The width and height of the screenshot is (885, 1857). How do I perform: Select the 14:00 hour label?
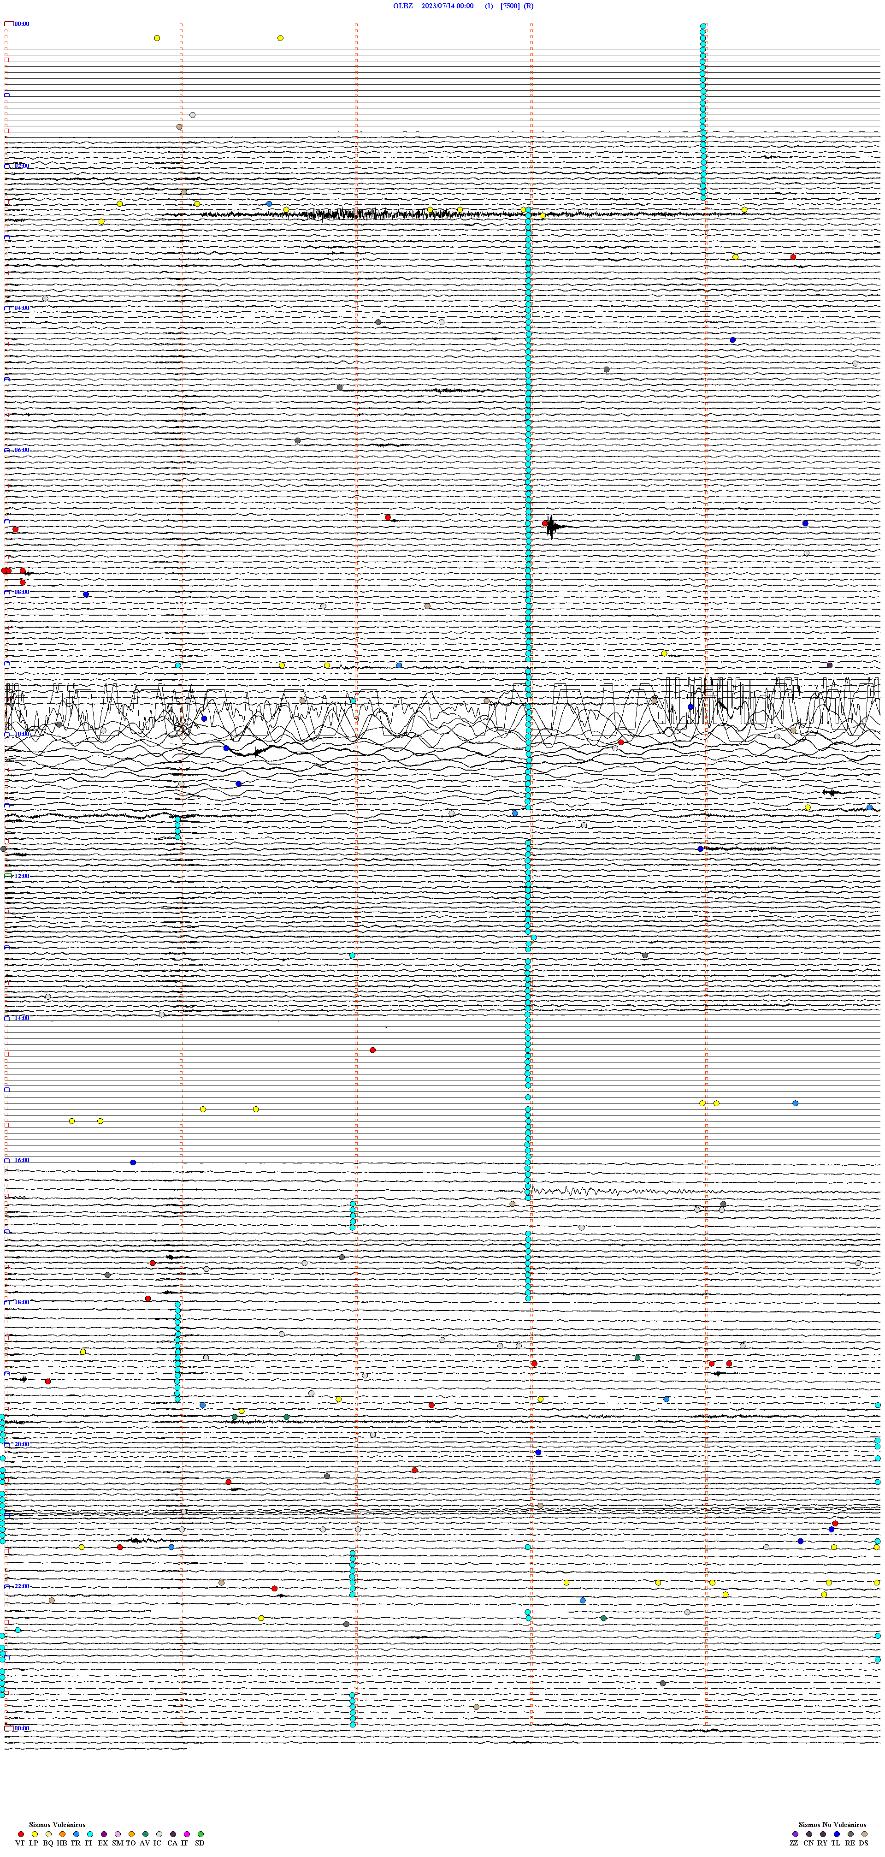point(22,1018)
